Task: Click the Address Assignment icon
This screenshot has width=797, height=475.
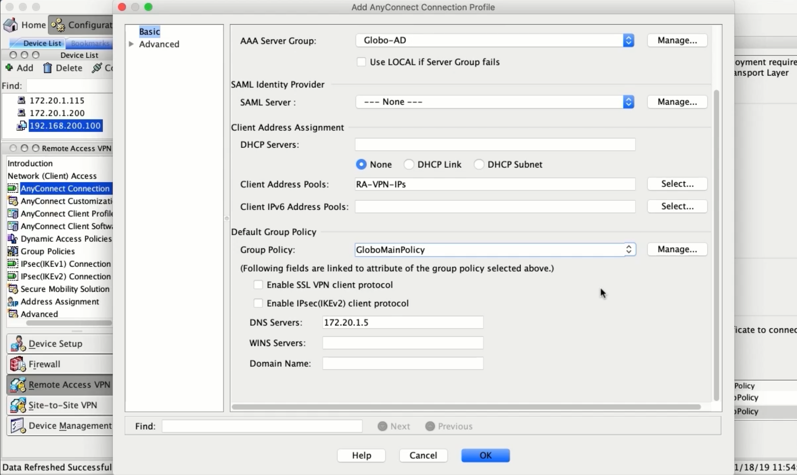Action: tap(13, 301)
